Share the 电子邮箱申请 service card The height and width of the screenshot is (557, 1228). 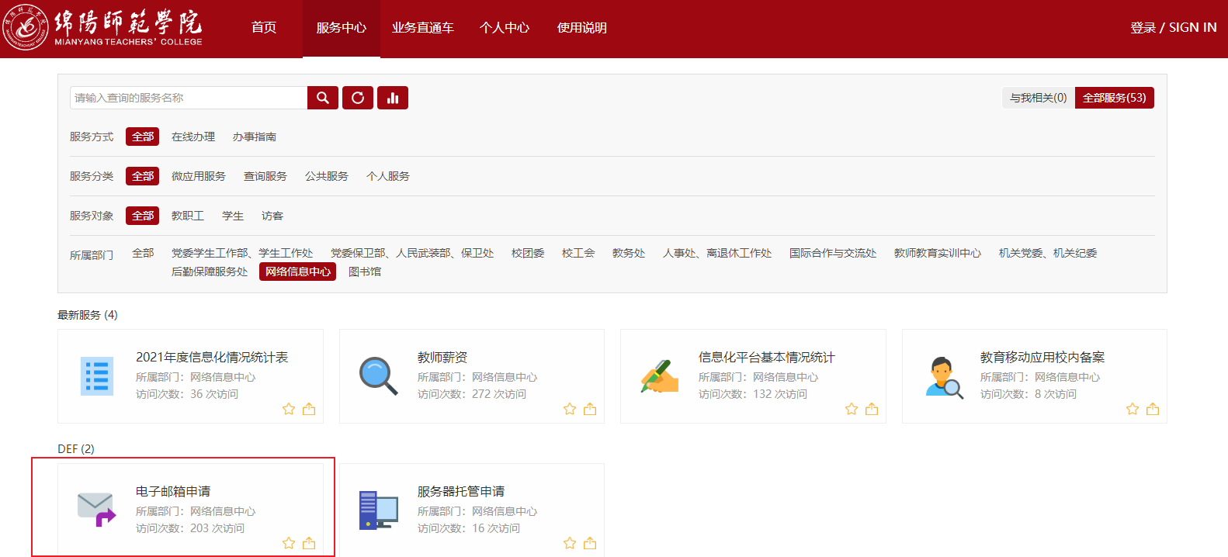[309, 543]
